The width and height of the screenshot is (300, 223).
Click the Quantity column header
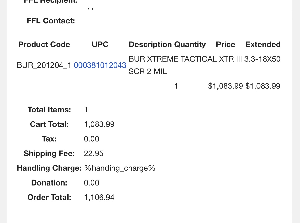[x=190, y=45]
